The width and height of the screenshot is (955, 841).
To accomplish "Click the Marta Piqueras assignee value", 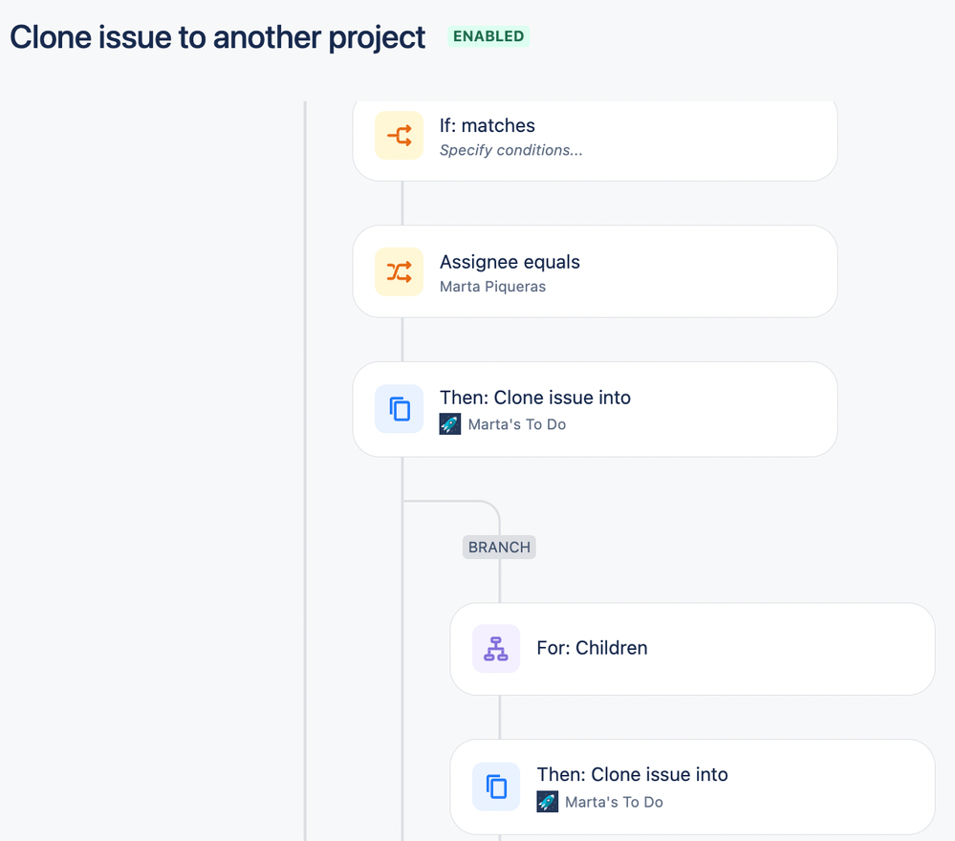I will tap(492, 287).
